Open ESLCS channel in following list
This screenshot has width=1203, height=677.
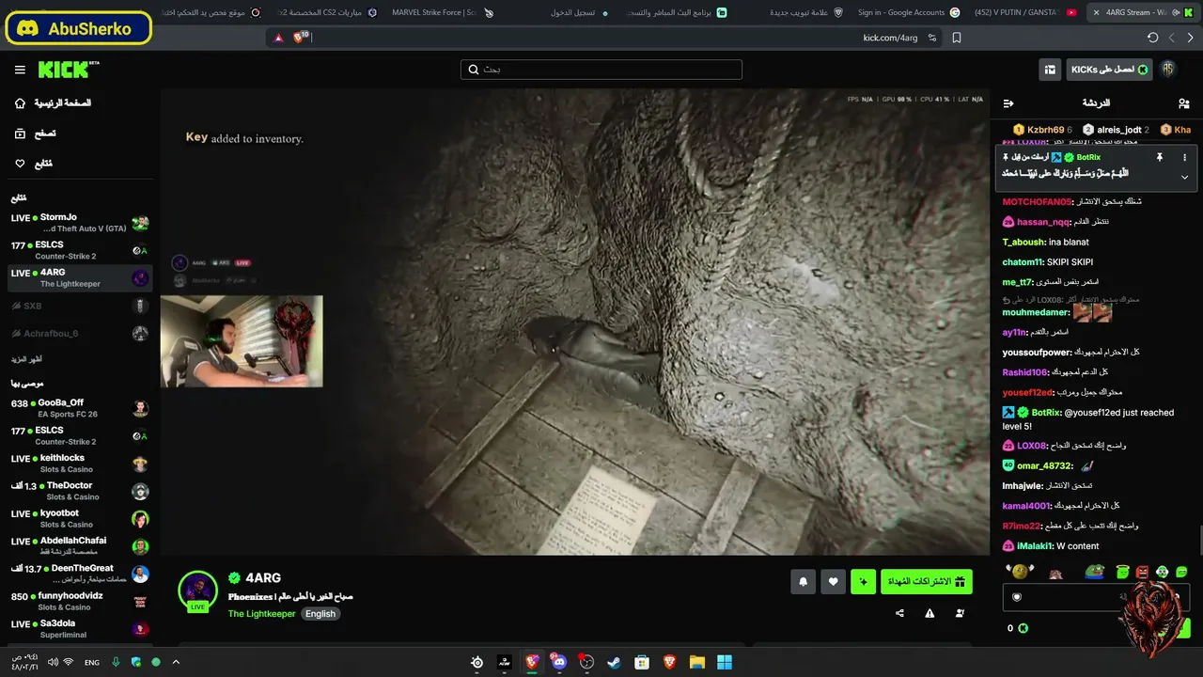[x=80, y=250]
